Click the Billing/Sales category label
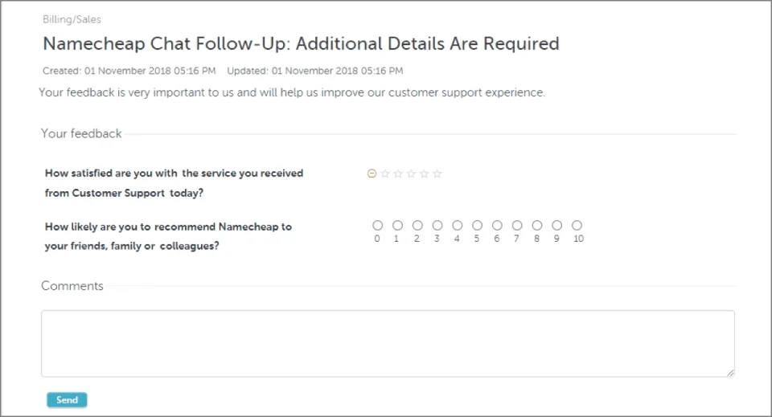Viewport: 772px width, 417px height. pyautogui.click(x=72, y=19)
